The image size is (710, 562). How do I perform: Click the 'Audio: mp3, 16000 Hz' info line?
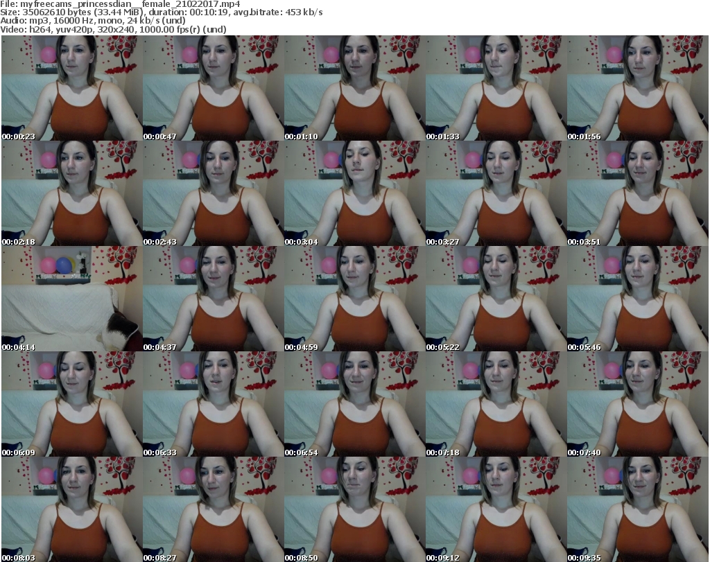pyautogui.click(x=93, y=21)
